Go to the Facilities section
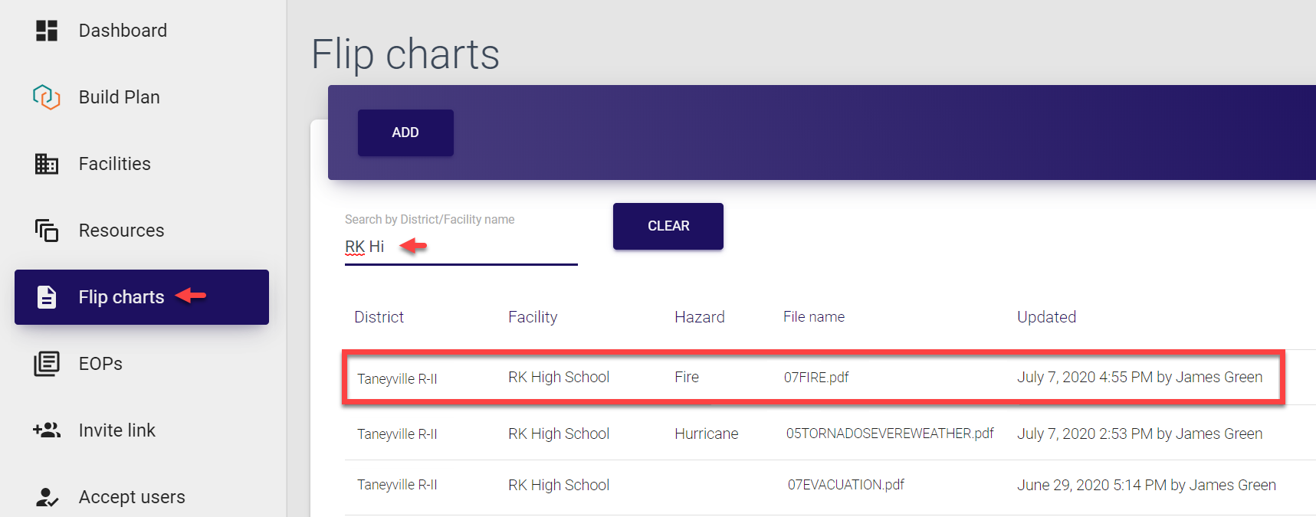 coord(114,164)
